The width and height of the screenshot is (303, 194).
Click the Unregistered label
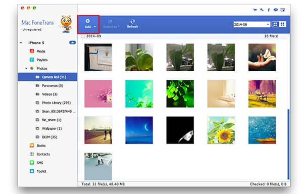[32, 30]
